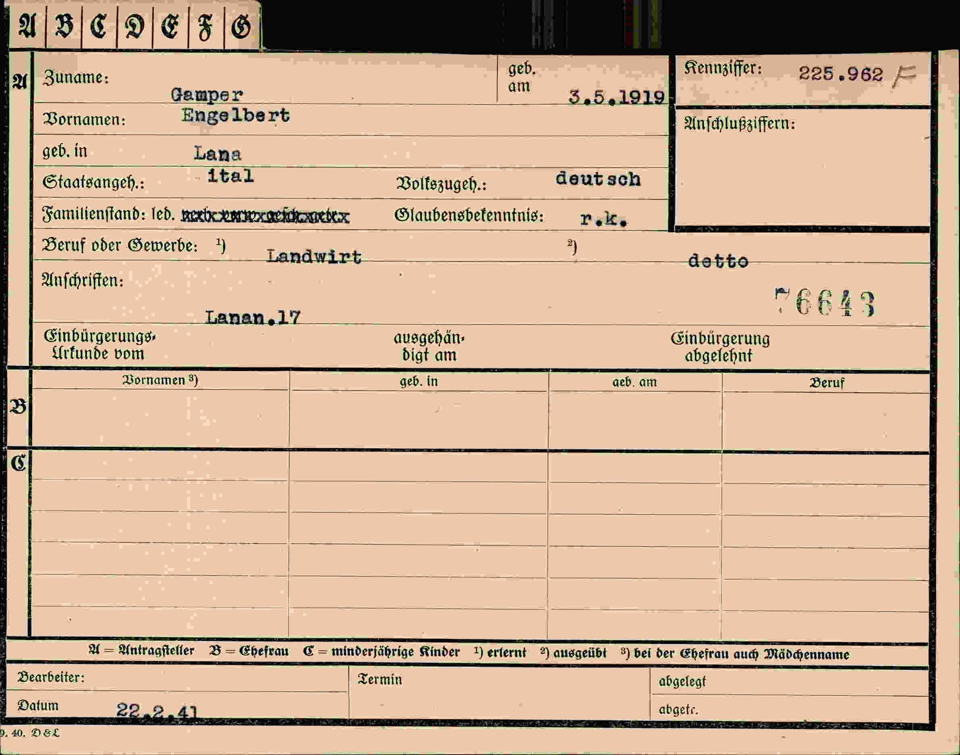960x755 pixels.
Task: Click the handwritten mark beside Kennziffer number
Action: [x=904, y=76]
